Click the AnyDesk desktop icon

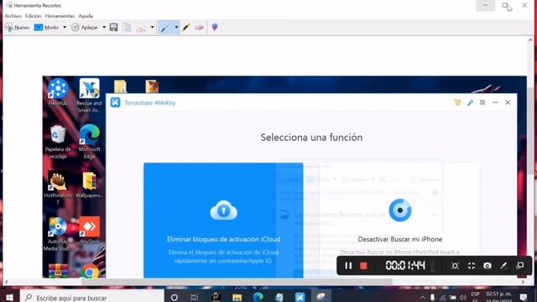pos(90,231)
